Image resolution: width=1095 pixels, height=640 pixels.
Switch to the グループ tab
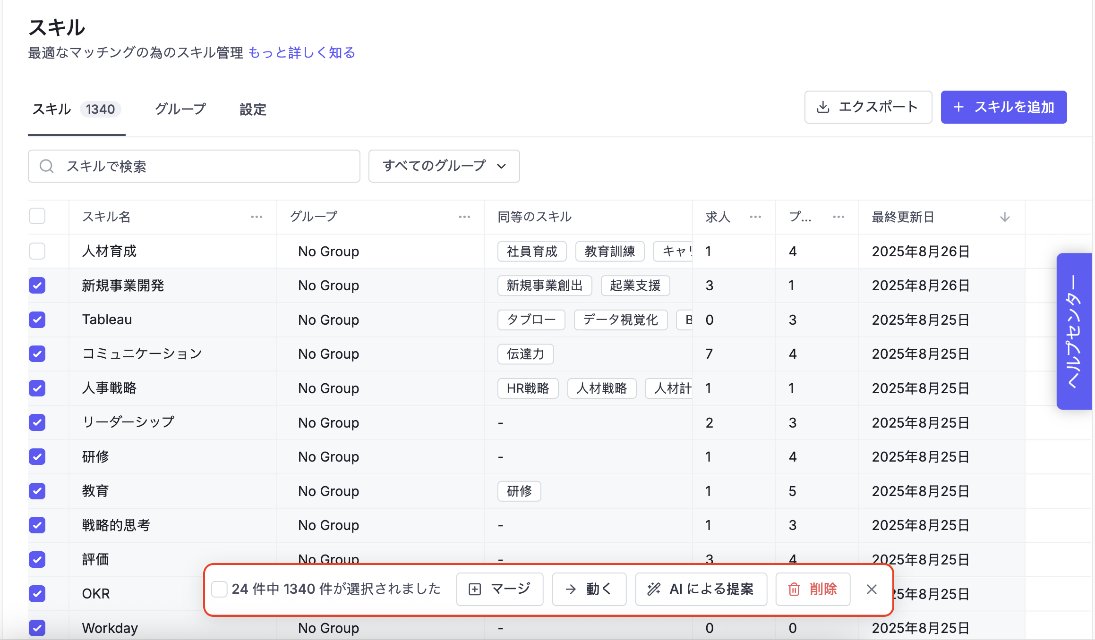[180, 109]
